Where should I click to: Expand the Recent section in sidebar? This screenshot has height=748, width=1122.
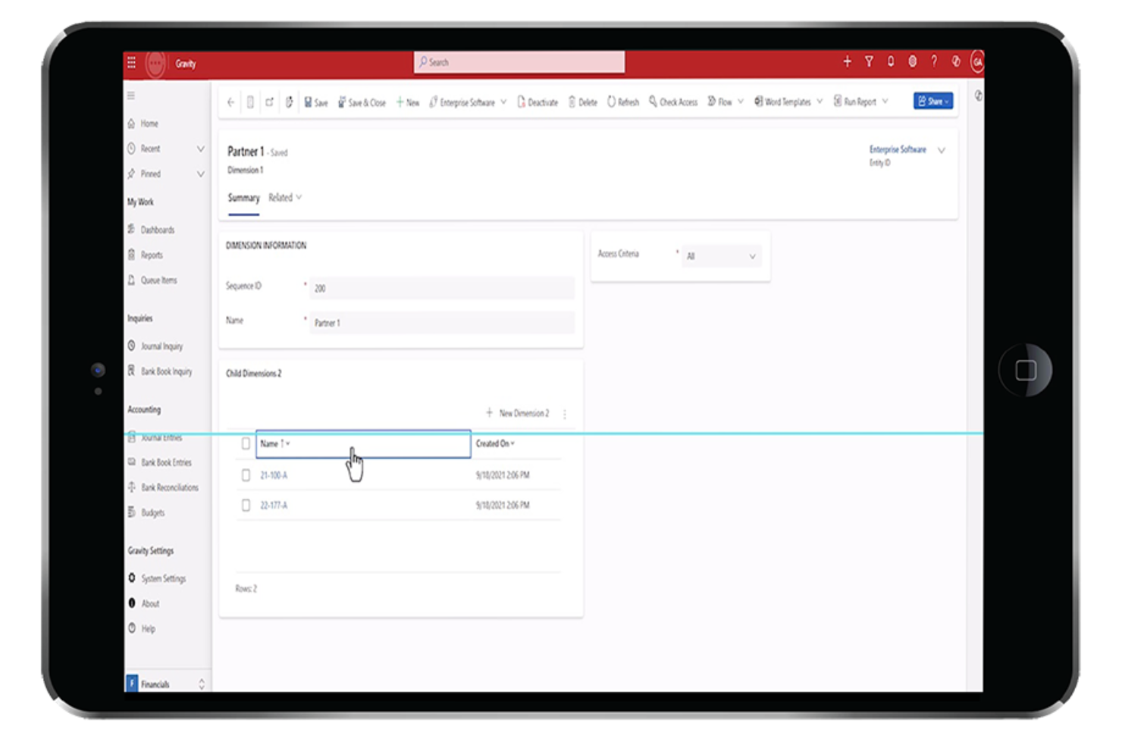click(x=200, y=149)
